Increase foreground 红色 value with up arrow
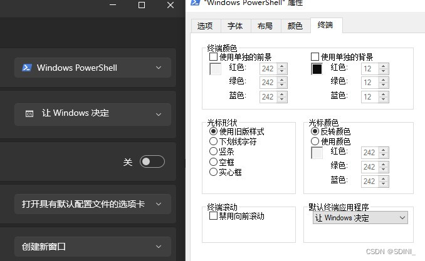 [x=282, y=66]
